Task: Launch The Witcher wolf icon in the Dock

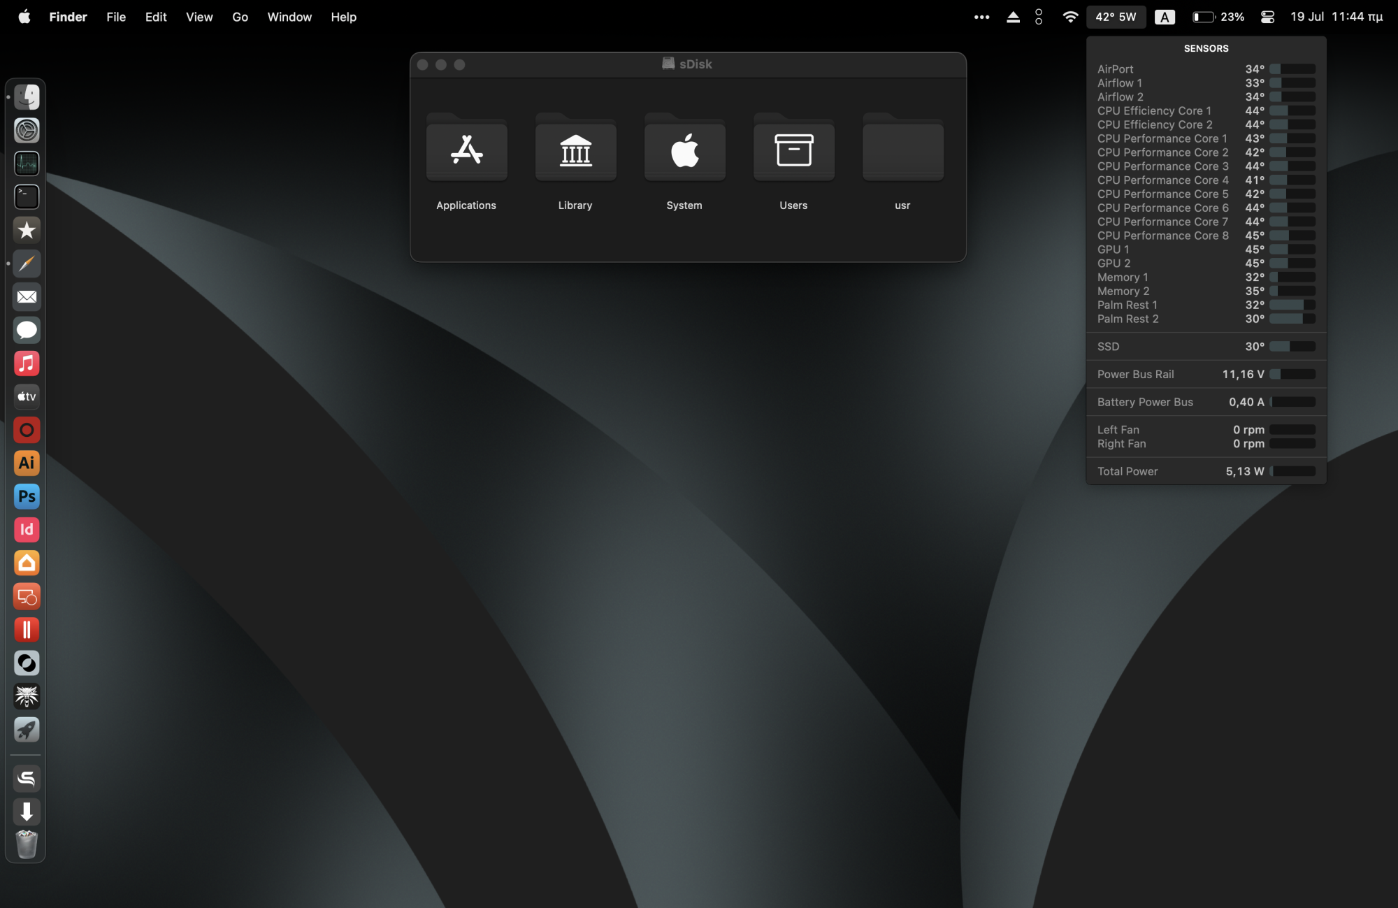Action: 27,696
